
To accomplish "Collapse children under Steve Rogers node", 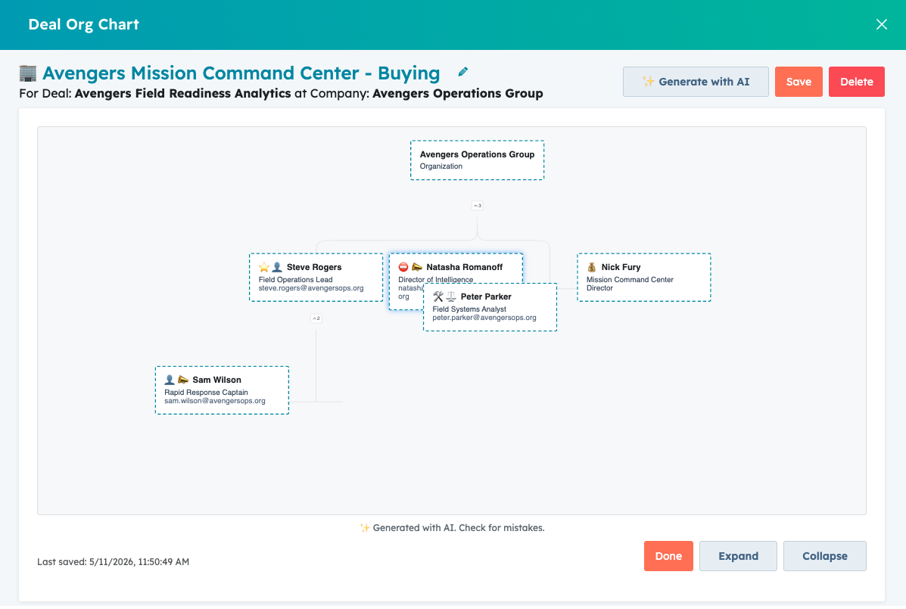I will coord(316,318).
